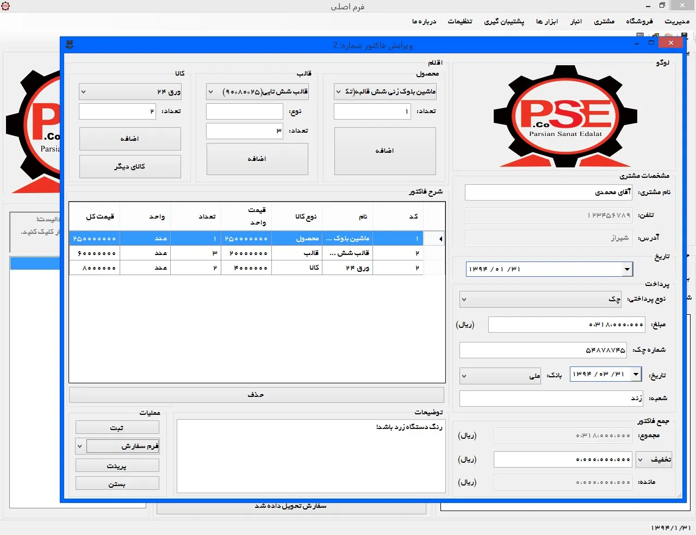Open the پشتیبان گیری backup menu
The height and width of the screenshot is (535, 696).
[x=504, y=21]
